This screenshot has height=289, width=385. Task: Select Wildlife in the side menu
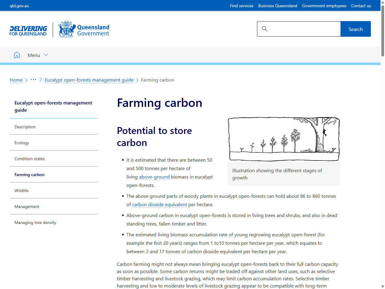54,191
